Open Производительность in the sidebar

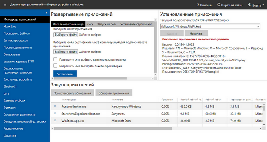(25, 47)
